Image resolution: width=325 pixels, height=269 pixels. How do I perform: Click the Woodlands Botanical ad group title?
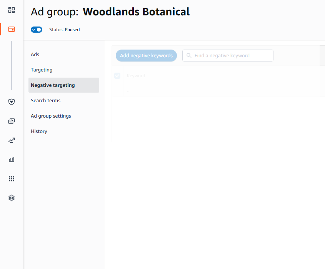[136, 12]
